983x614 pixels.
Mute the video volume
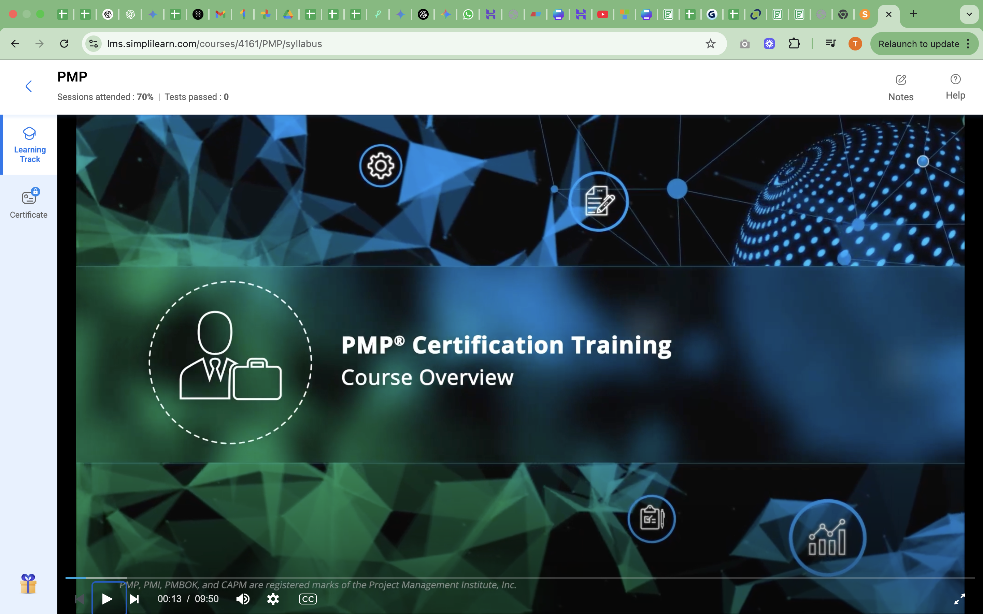[x=242, y=599]
